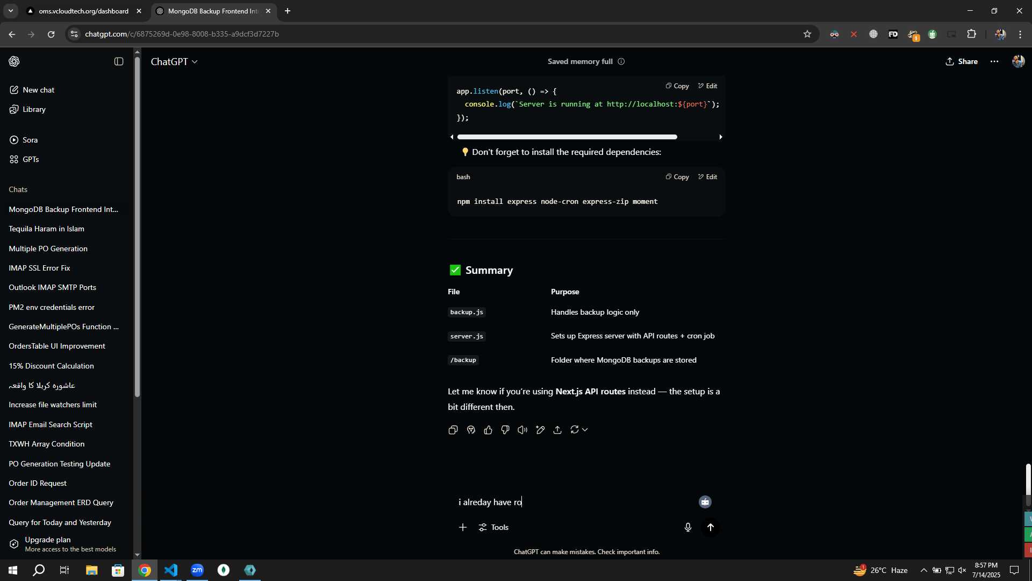
Task: Open Zoom from taskbar
Action: click(197, 570)
